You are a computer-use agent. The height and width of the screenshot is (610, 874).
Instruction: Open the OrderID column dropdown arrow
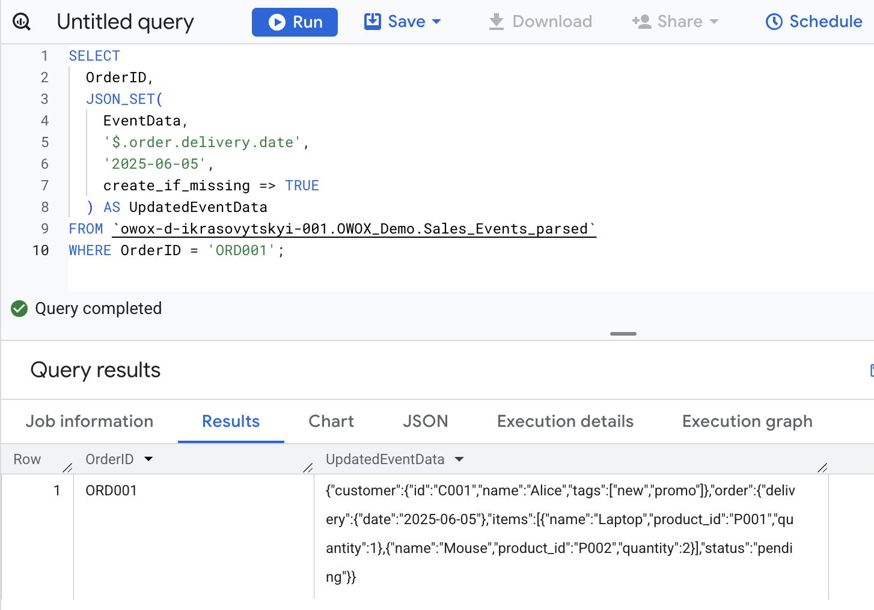148,459
